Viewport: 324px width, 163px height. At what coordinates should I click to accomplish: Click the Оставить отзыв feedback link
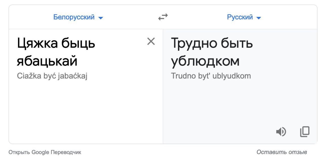coord(282,152)
